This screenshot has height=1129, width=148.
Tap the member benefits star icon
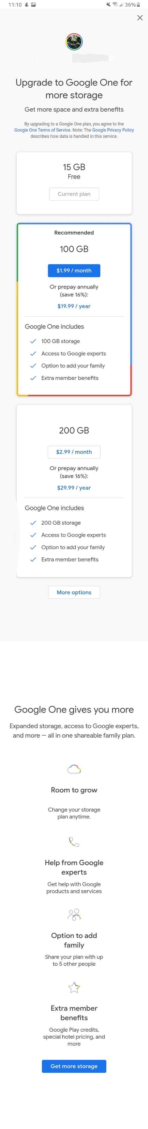click(x=74, y=987)
